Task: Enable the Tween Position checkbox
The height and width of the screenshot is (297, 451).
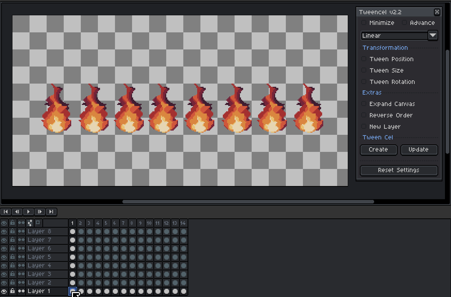Action: click(x=363, y=59)
